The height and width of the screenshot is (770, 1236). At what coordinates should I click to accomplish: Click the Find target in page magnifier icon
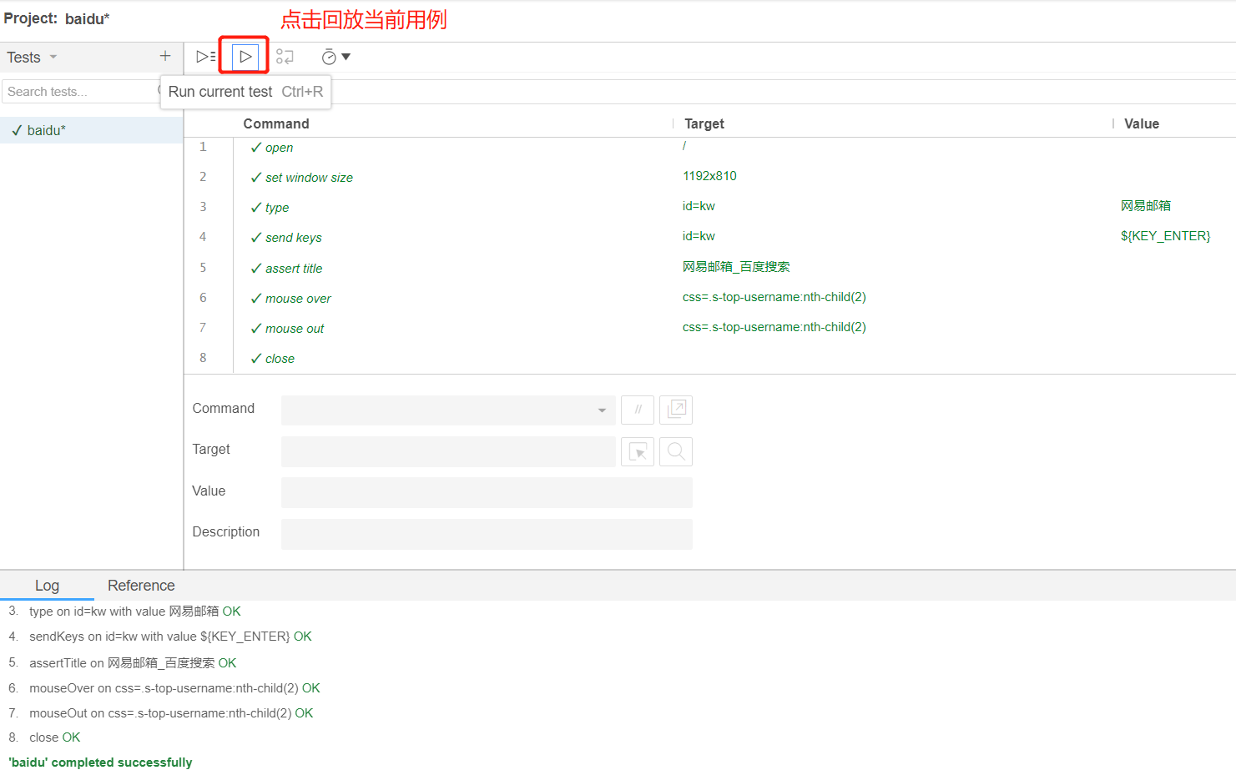675,451
